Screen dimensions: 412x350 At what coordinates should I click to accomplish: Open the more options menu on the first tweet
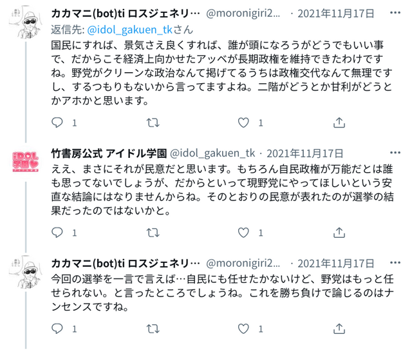pyautogui.click(x=395, y=13)
